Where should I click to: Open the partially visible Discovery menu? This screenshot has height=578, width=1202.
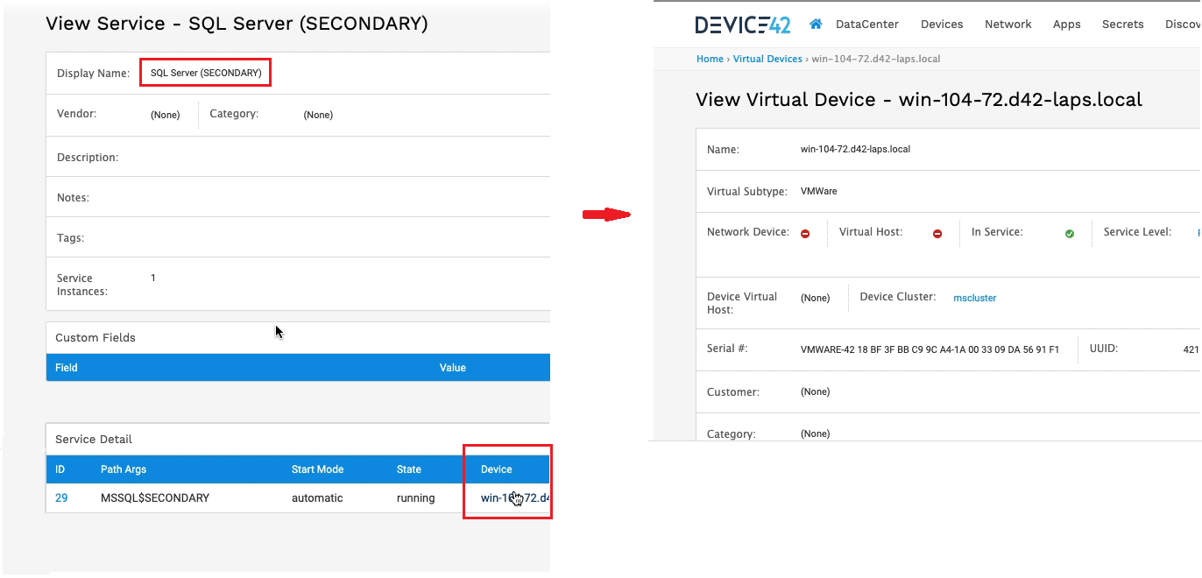pyautogui.click(x=1183, y=25)
